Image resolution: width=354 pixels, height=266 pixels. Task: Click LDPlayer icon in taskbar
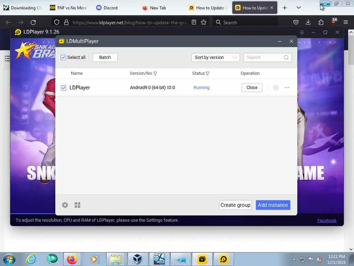[224, 259]
